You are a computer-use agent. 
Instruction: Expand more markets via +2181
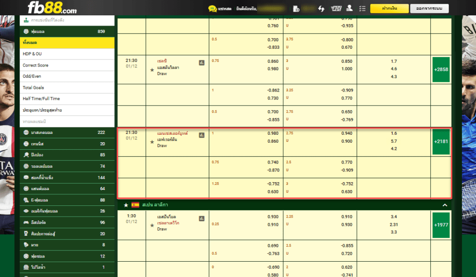pos(441,142)
